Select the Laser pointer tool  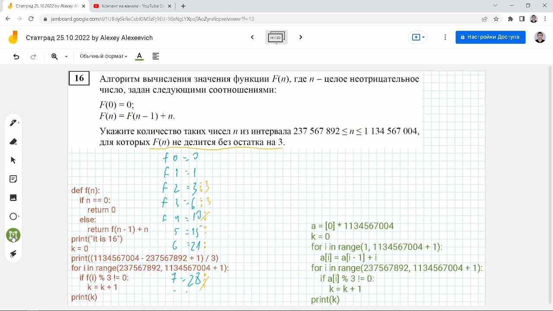click(13, 254)
